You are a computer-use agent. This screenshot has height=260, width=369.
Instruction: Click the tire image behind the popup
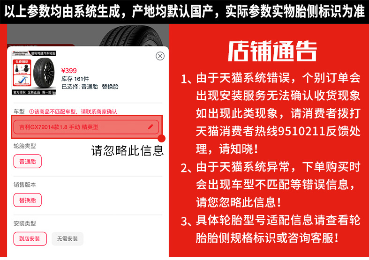click(133, 35)
